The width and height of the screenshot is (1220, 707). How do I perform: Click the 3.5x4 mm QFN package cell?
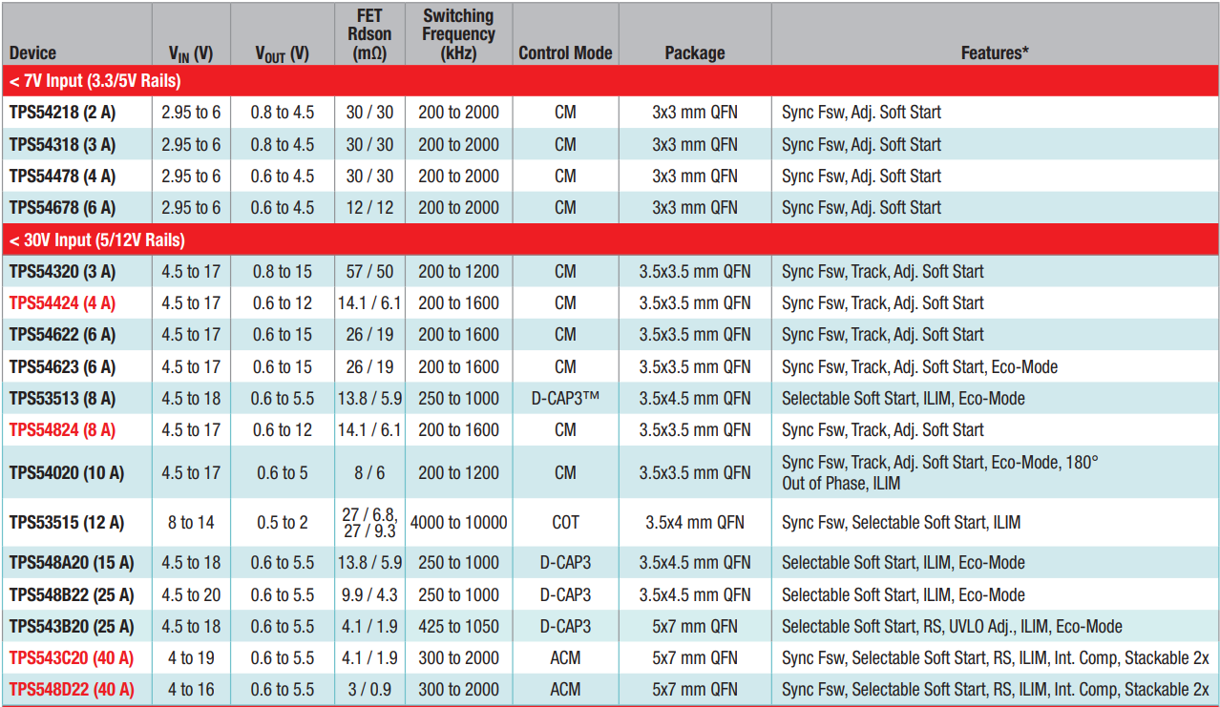(x=694, y=523)
